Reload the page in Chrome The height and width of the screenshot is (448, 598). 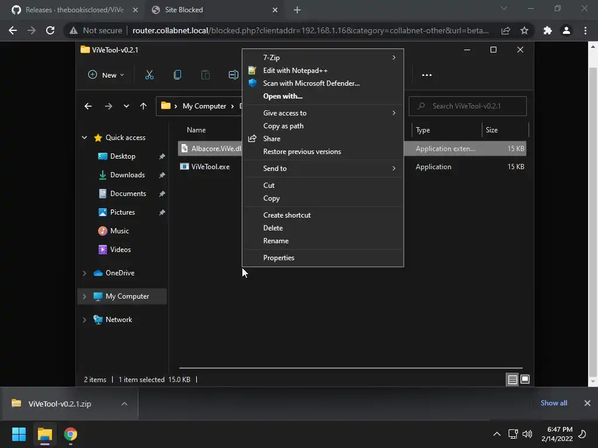click(50, 30)
